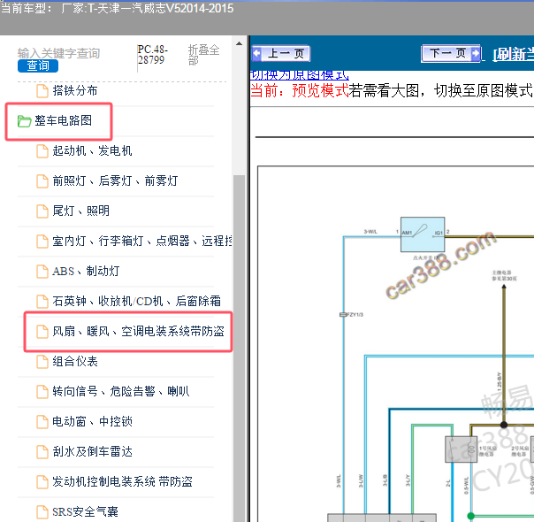Click document icon beside 搭铁分布
Screen dimensions: 534x522
[42, 91]
